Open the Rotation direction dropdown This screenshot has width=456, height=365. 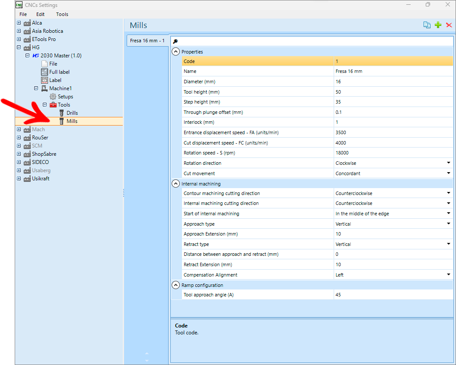(449, 163)
